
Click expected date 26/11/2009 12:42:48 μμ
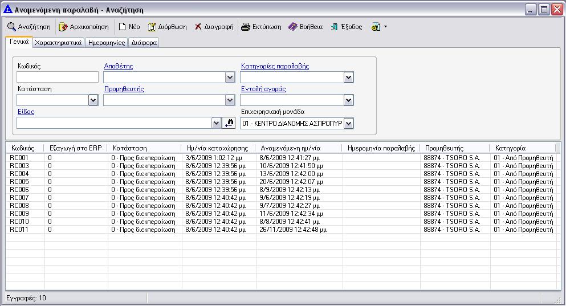click(293, 230)
